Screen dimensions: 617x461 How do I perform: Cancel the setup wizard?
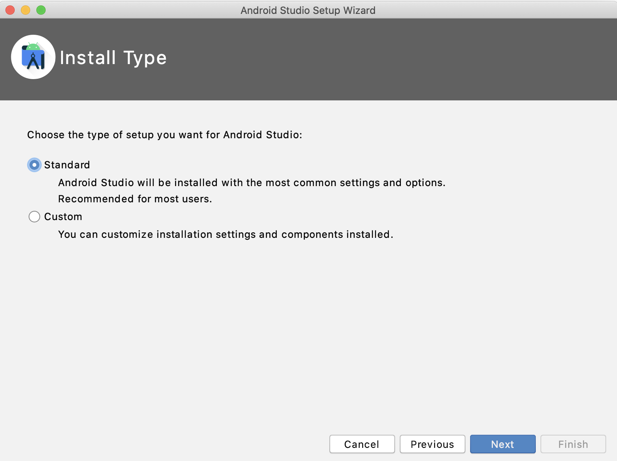coord(362,444)
